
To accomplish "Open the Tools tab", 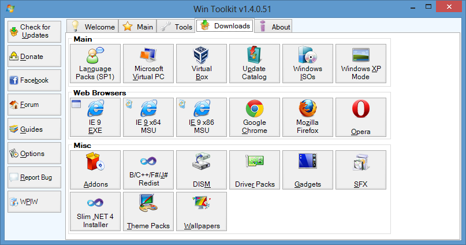I will pos(176,27).
